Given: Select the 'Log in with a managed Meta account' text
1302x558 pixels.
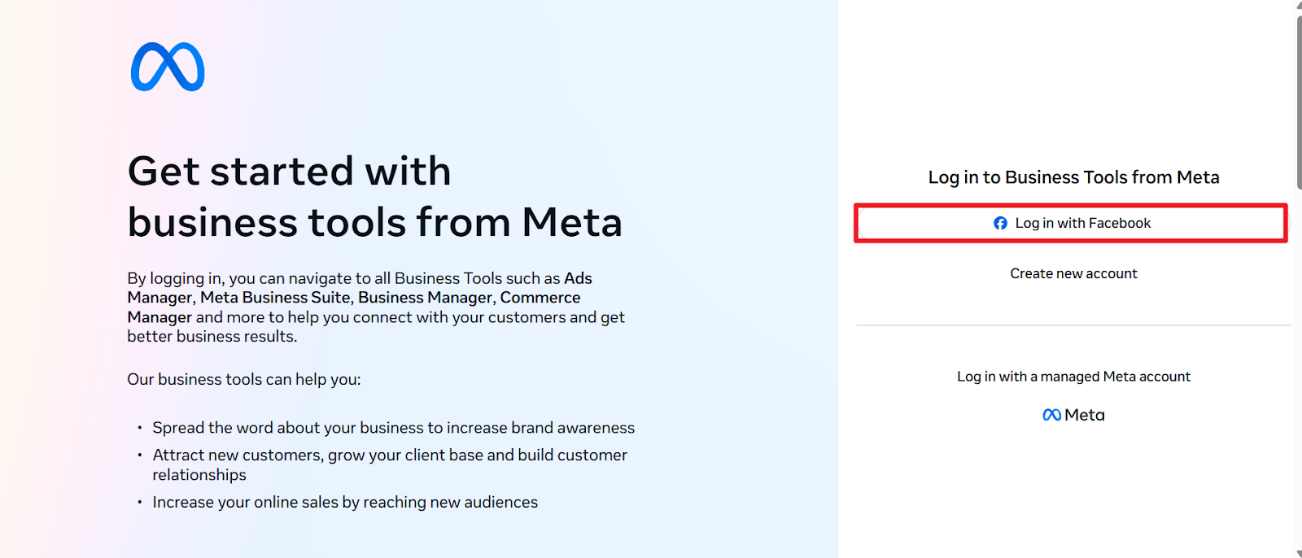Looking at the screenshot, I should (x=1073, y=377).
